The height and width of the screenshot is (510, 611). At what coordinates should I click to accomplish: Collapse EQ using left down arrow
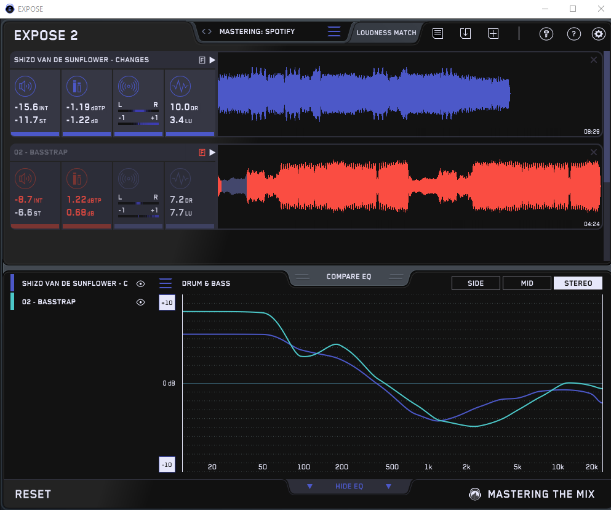point(309,486)
